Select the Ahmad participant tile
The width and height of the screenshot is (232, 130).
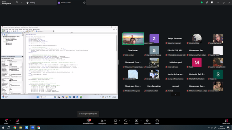point(175,86)
